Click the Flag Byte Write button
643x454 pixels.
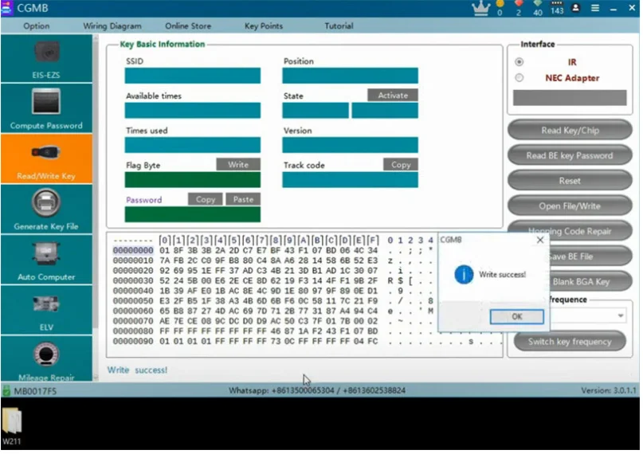(238, 164)
